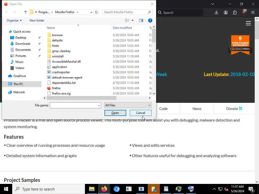259x194 pixels.
Task: Open File Explorer from the taskbar
Action: click(x=92, y=189)
